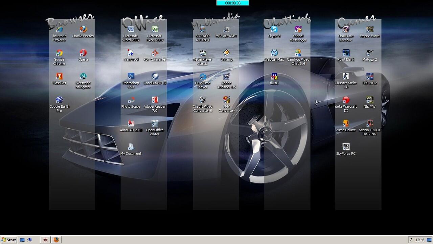Click the Opera browser icon
Image resolution: width=433 pixels, height=244 pixels.
point(83,53)
